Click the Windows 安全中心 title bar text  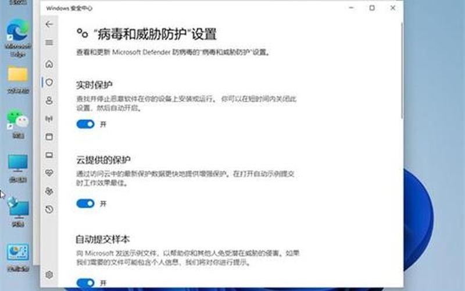tap(69, 8)
